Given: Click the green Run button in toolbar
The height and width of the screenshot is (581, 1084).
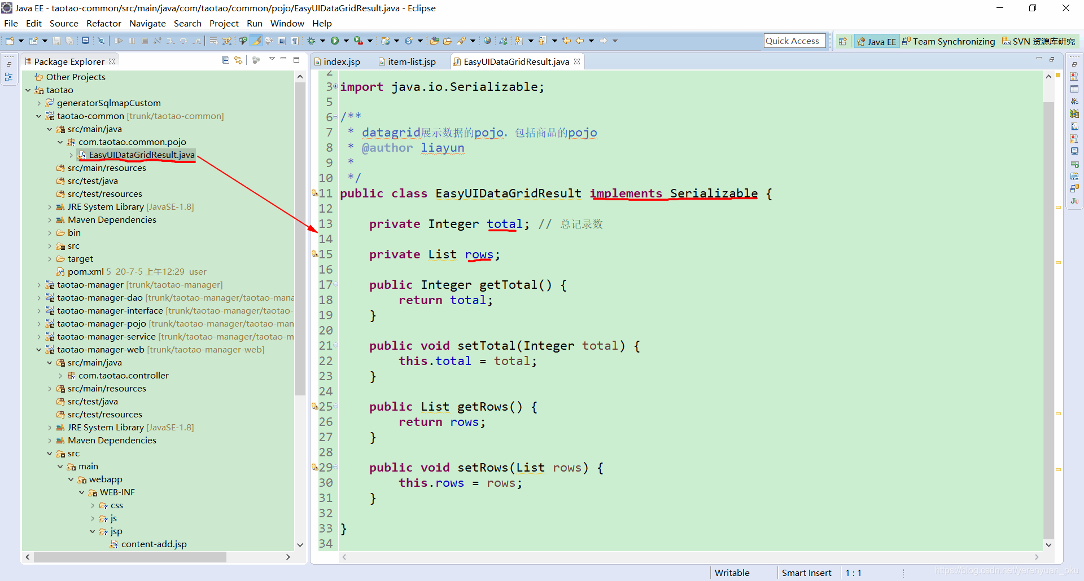Looking at the screenshot, I should point(335,41).
